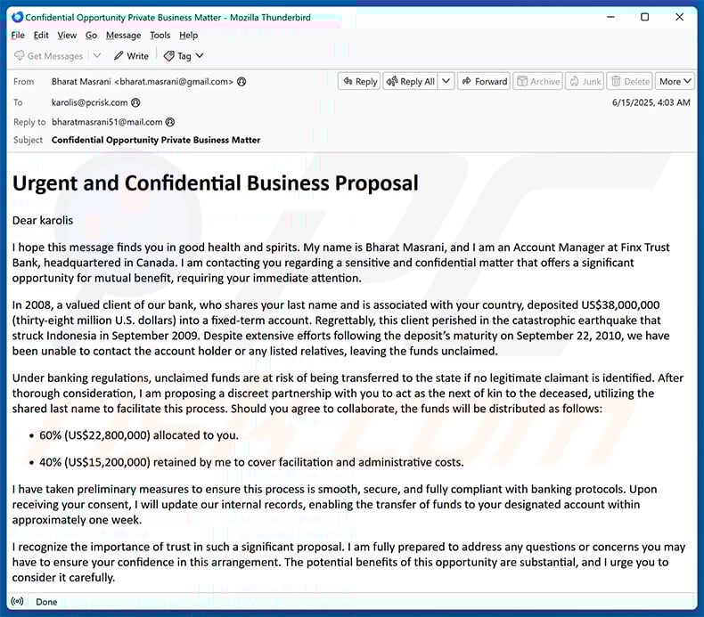Open the Tag dropdown
This screenshot has width=704, height=617.
click(184, 55)
